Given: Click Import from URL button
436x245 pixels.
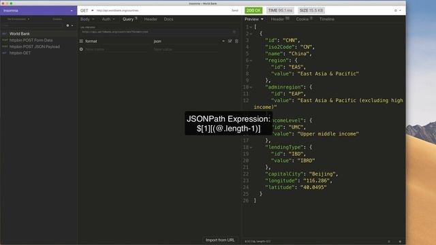Looking at the screenshot, I should [x=220, y=240].
